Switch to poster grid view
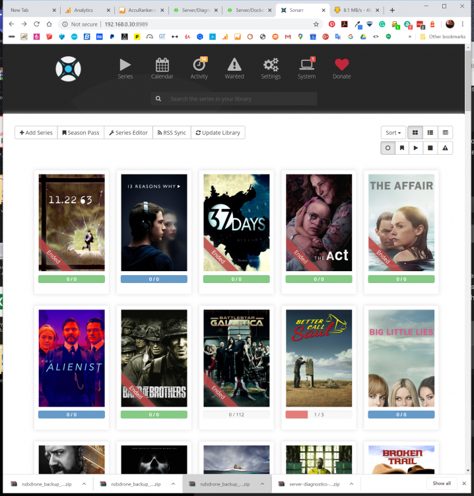474x496 pixels. point(415,132)
